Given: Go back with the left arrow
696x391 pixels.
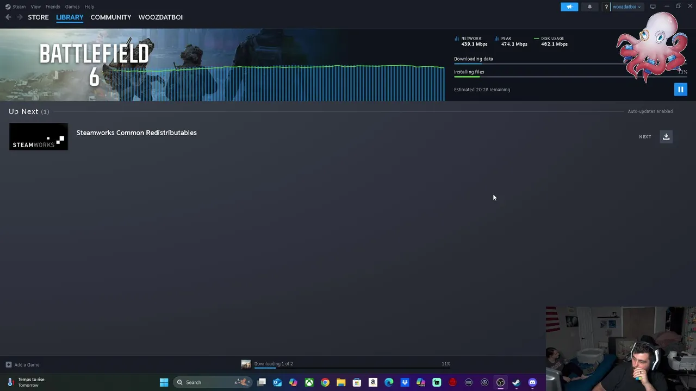Looking at the screenshot, I should coord(8,17).
